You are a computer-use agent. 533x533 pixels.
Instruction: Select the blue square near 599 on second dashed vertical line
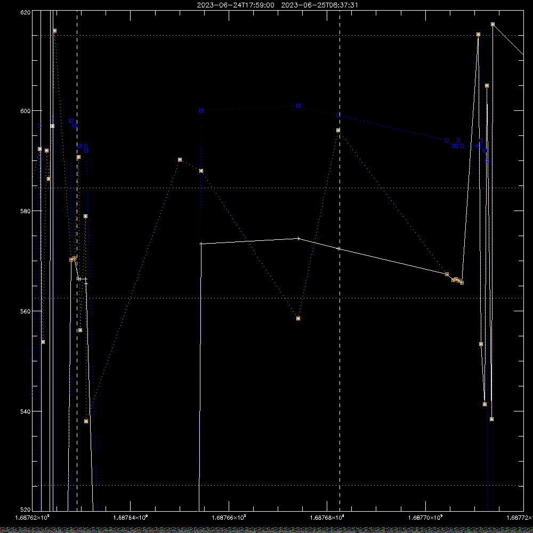[x=338, y=115]
